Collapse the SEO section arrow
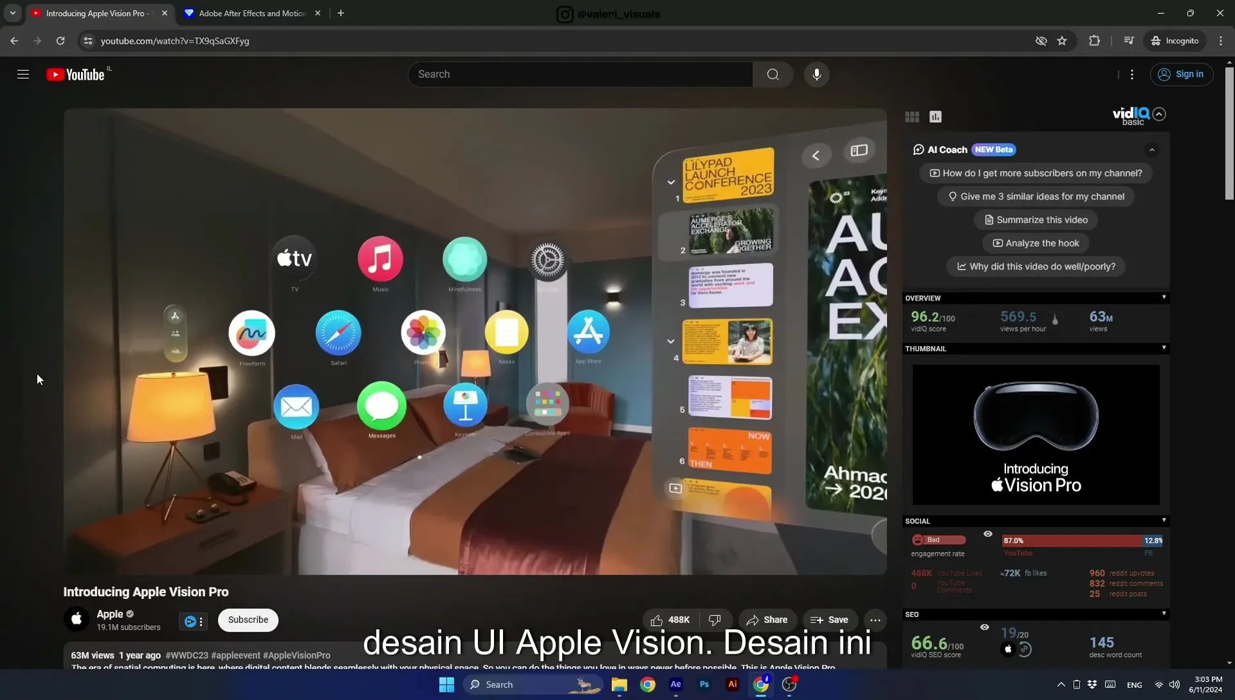1235x700 pixels. [x=1164, y=614]
